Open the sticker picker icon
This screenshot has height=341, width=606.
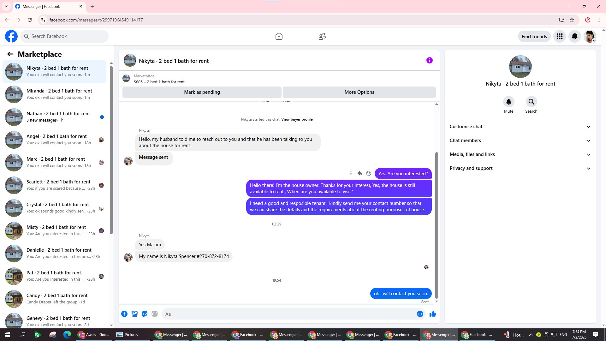point(145,314)
